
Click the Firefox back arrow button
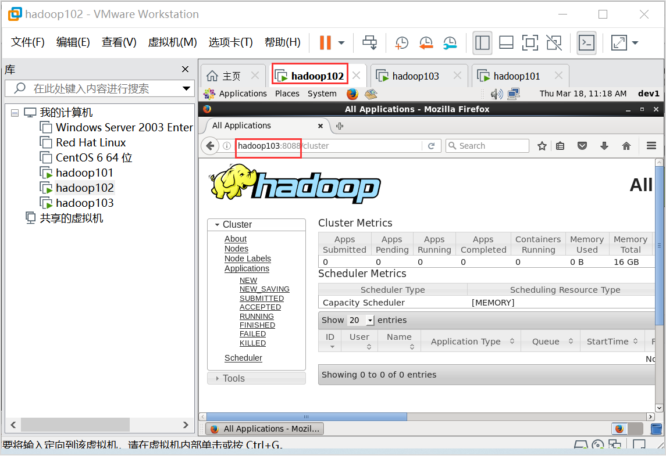point(210,146)
